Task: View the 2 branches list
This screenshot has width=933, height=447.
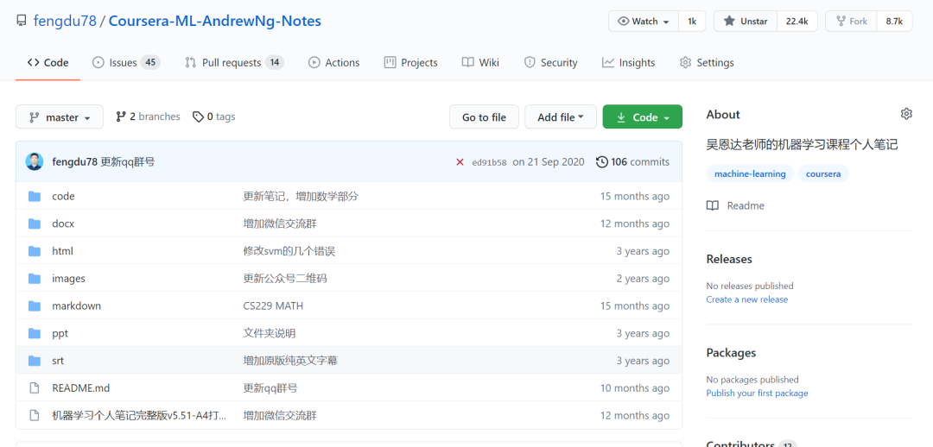Action: pos(149,116)
